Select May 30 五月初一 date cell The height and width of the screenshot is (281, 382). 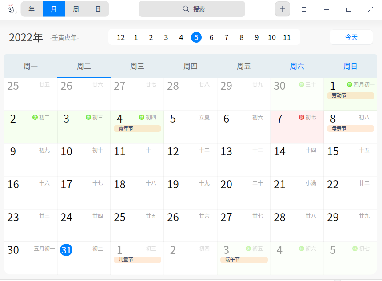[x=31, y=258]
